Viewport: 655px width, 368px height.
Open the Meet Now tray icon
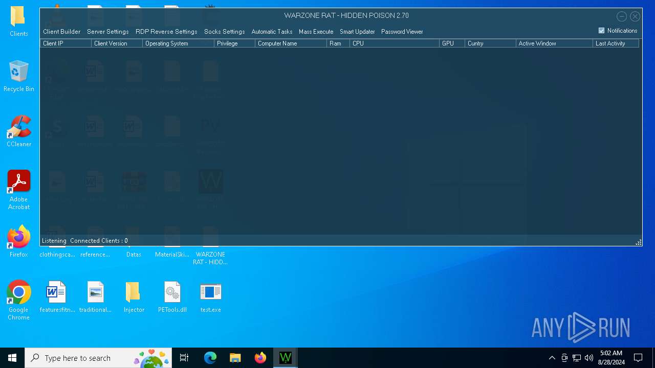click(564, 358)
